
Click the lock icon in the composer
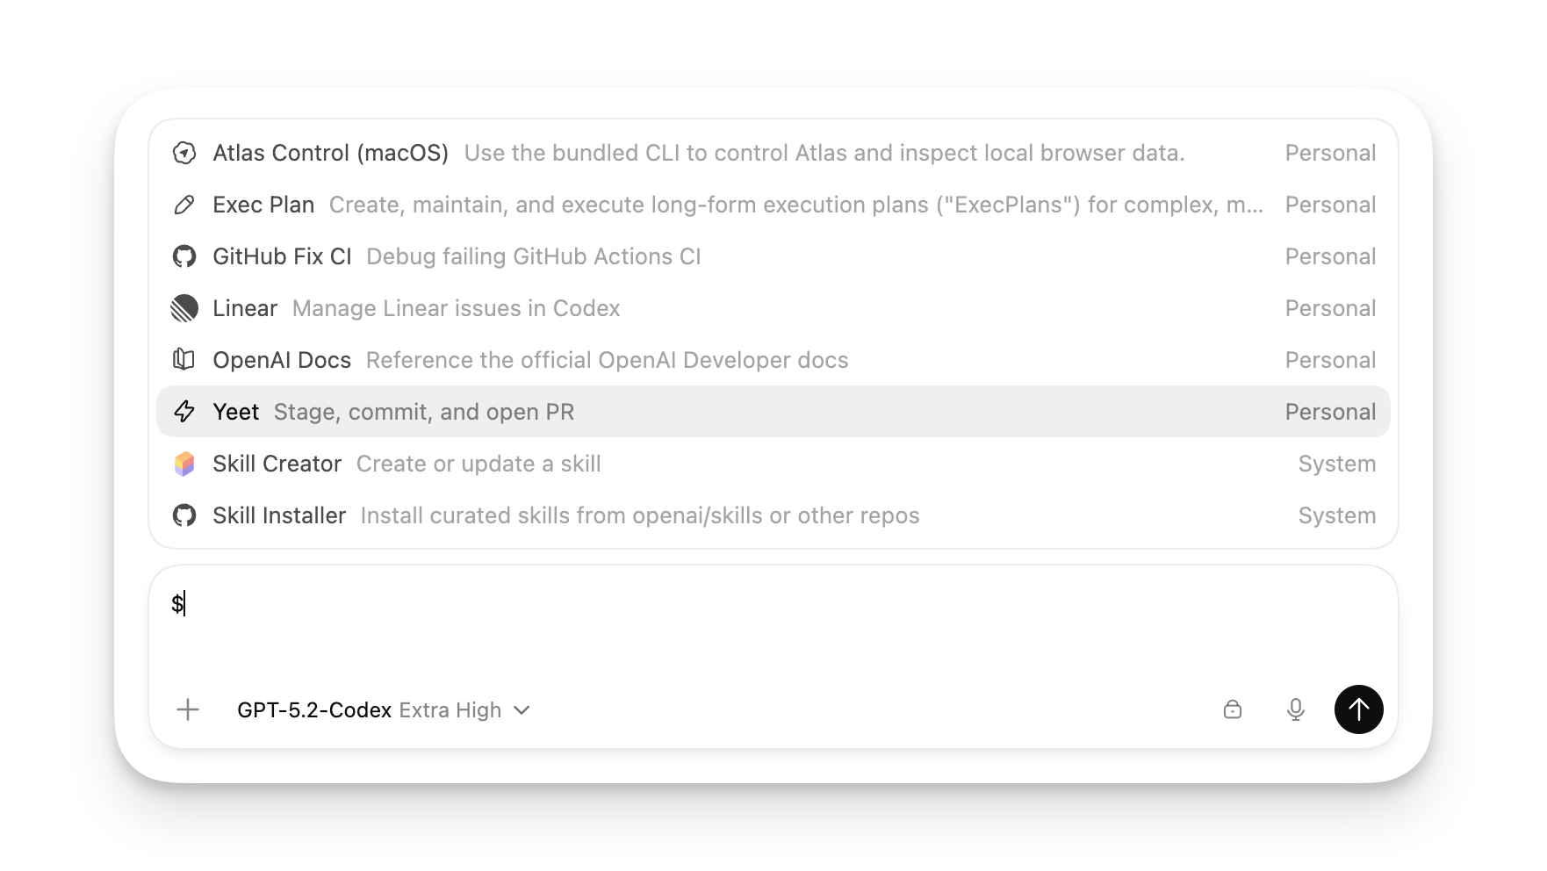[1233, 709]
